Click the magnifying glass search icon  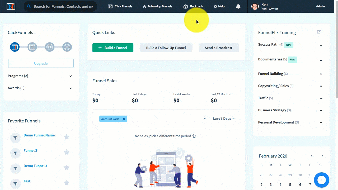(28, 6)
